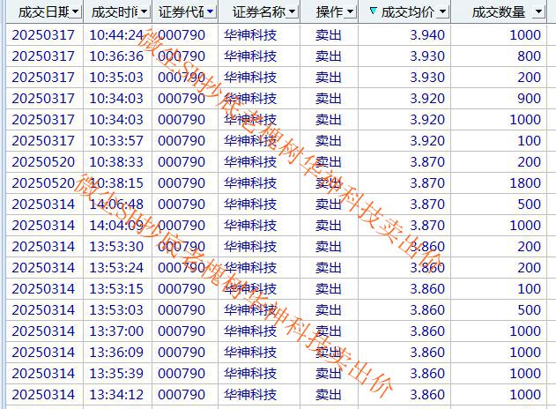Click the date 20250520 in the 10:38:33 row
The image size is (556, 409).
43,162
